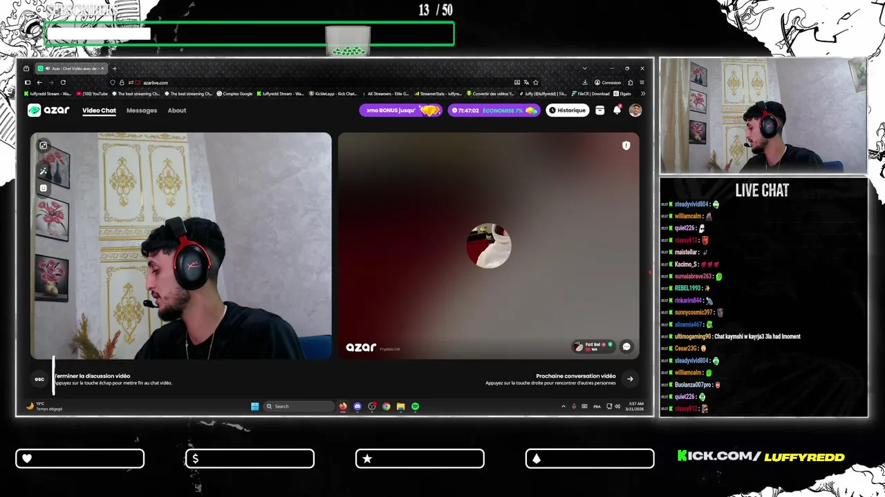Image resolution: width=885 pixels, height=497 pixels.
Task: Click the Fati Bel partner profile badge
Action: [x=594, y=347]
